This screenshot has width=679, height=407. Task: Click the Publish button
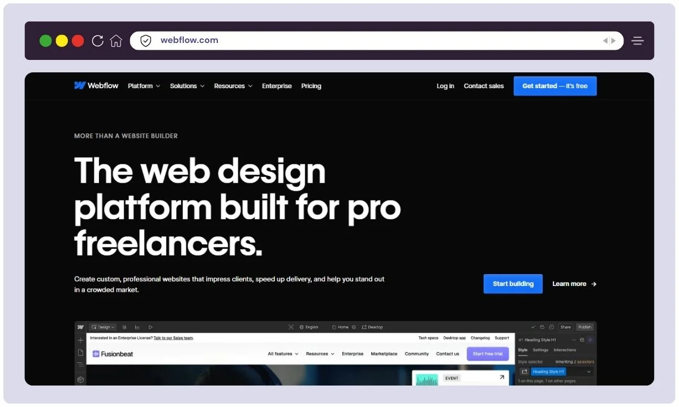click(x=585, y=327)
